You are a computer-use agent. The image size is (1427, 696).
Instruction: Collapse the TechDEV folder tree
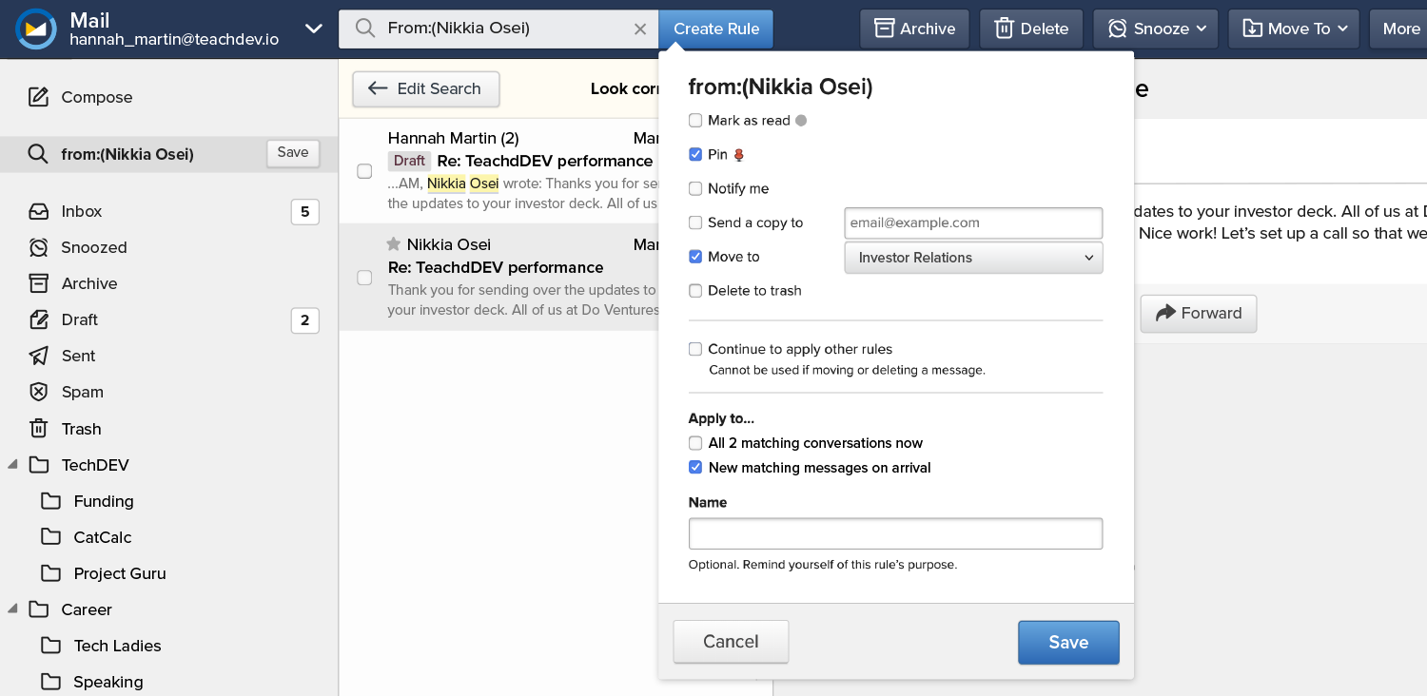(12, 465)
